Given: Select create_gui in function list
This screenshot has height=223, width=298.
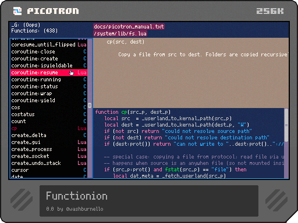Looking at the screenshot, I should (49, 142).
